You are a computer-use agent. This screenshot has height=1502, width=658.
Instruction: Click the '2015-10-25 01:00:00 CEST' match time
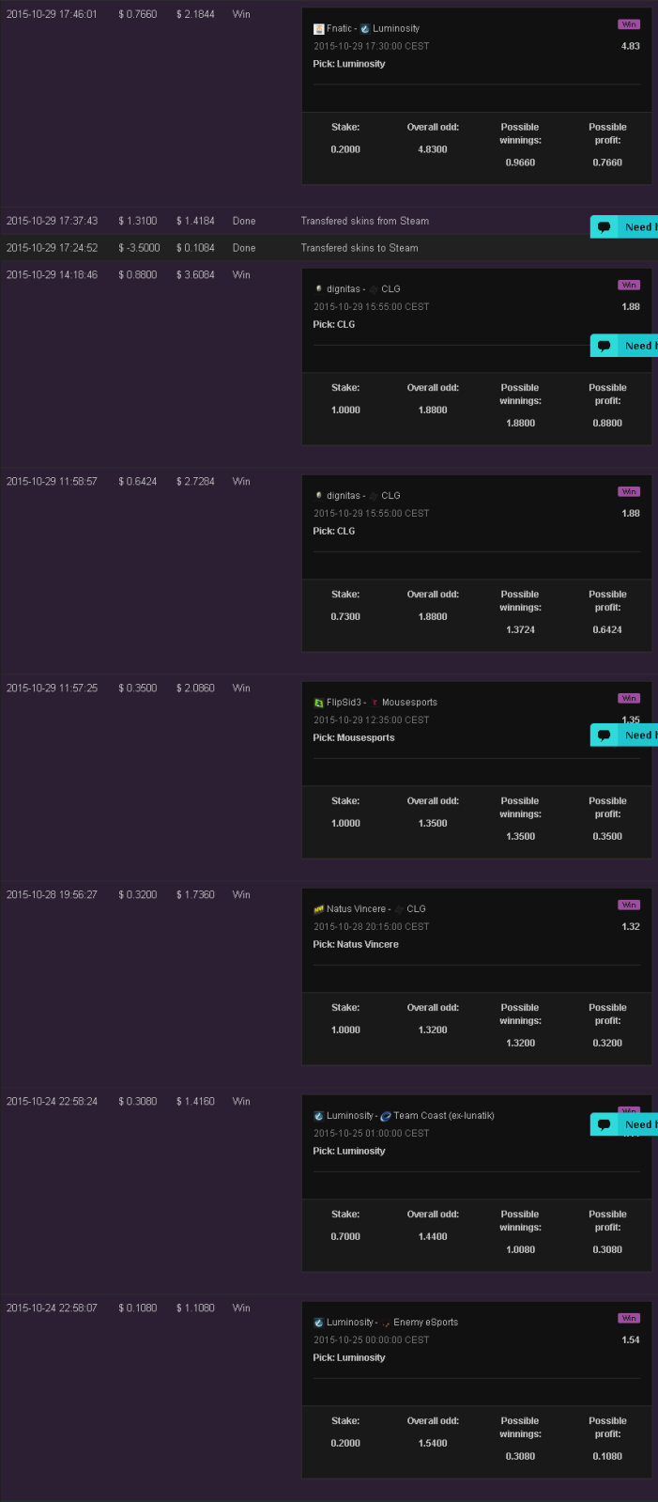371,1134
